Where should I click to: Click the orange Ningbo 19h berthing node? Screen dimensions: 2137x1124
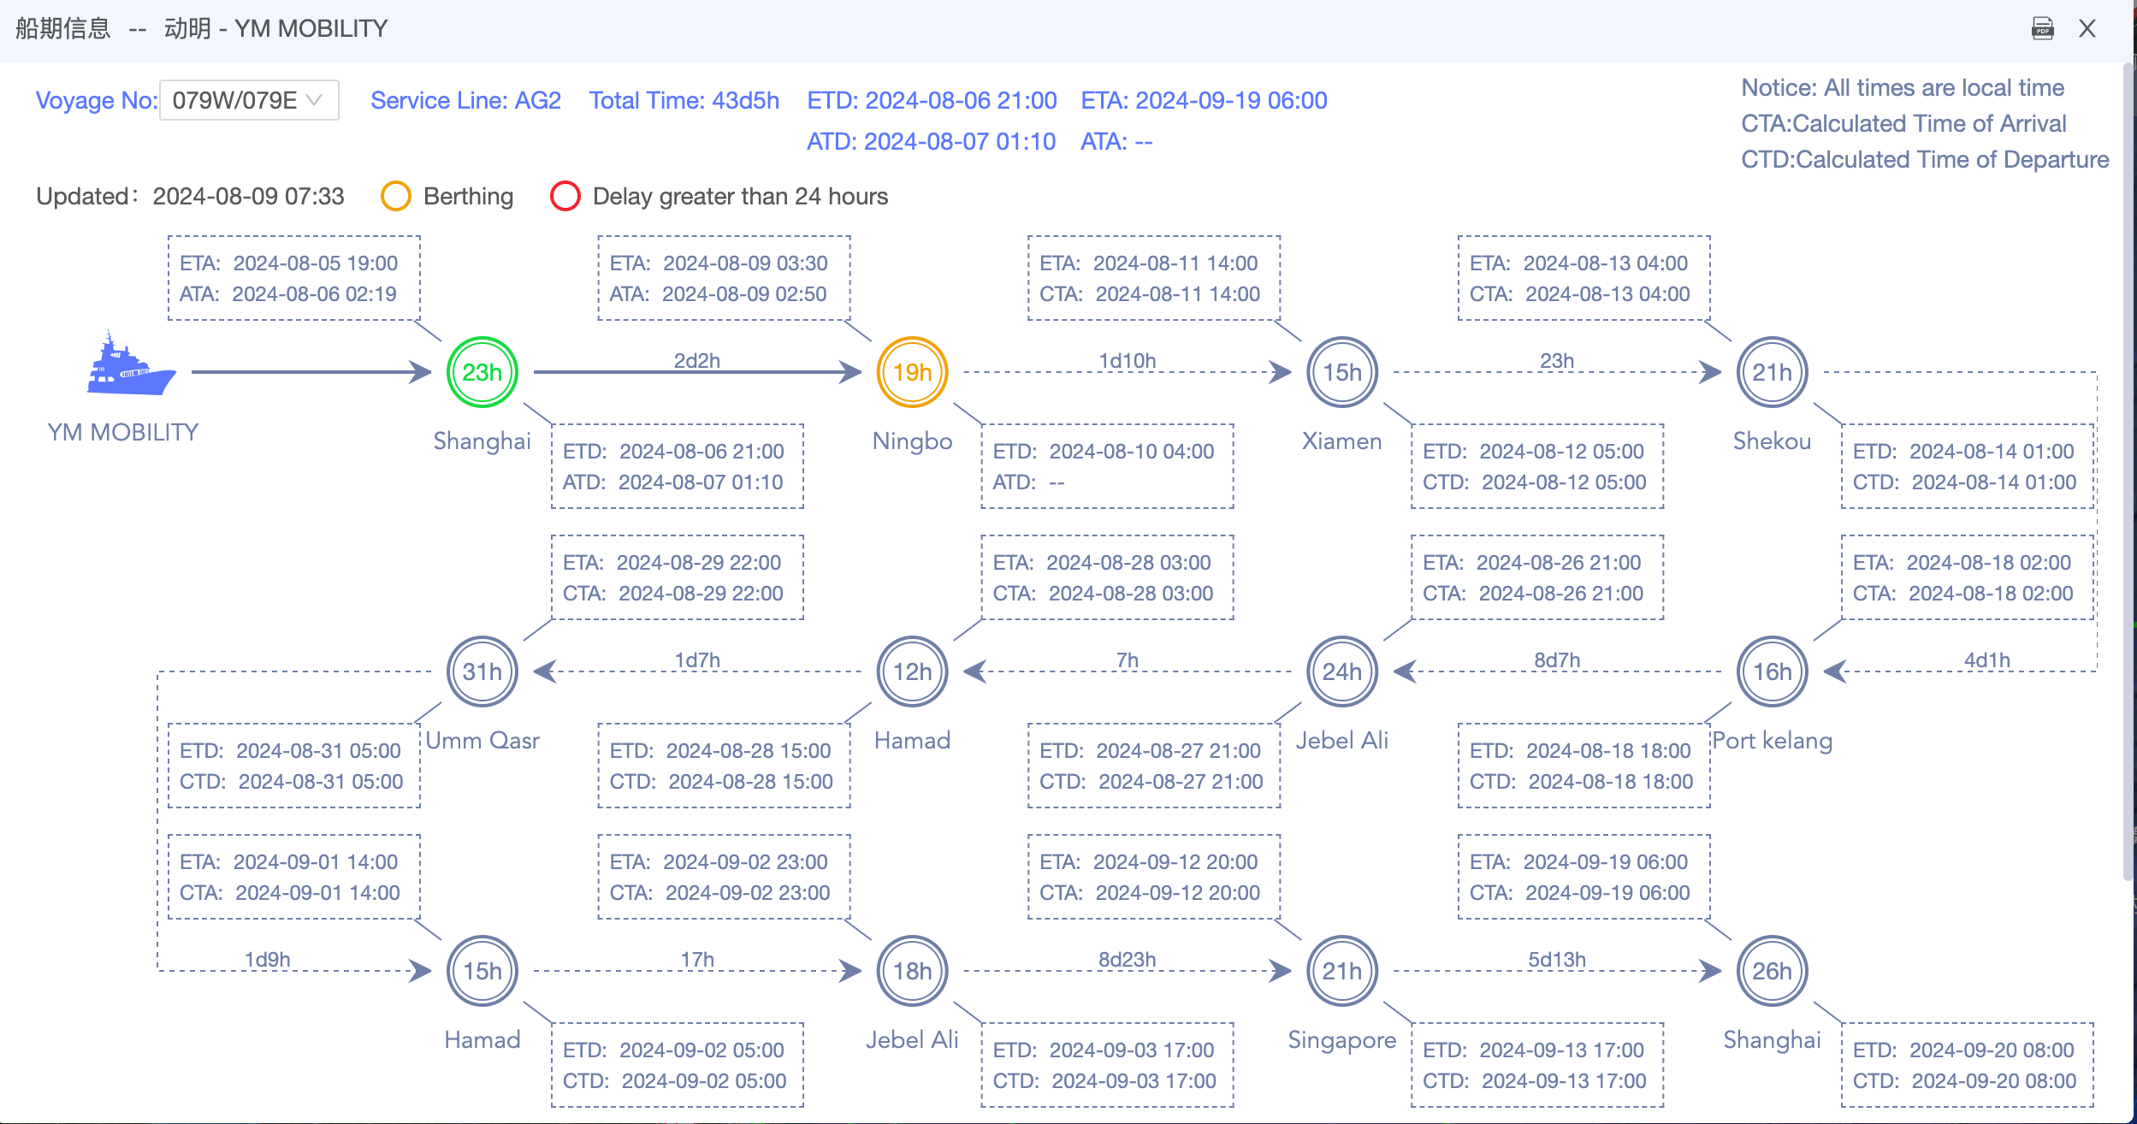point(912,372)
